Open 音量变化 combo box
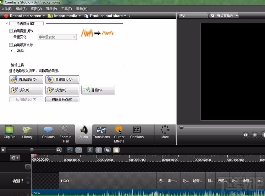Screen dimensions: 265x196 tap(57, 37)
